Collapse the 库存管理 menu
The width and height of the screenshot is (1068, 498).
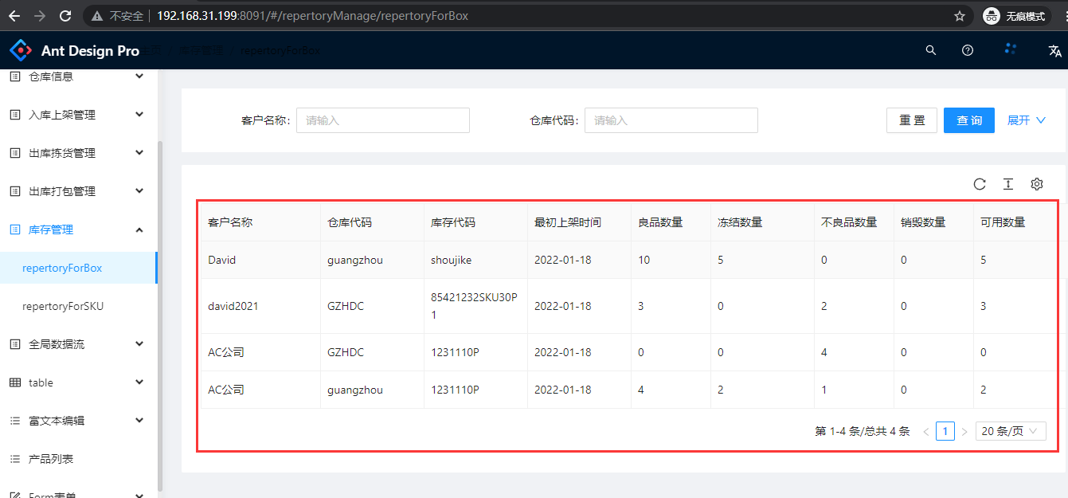(x=76, y=229)
